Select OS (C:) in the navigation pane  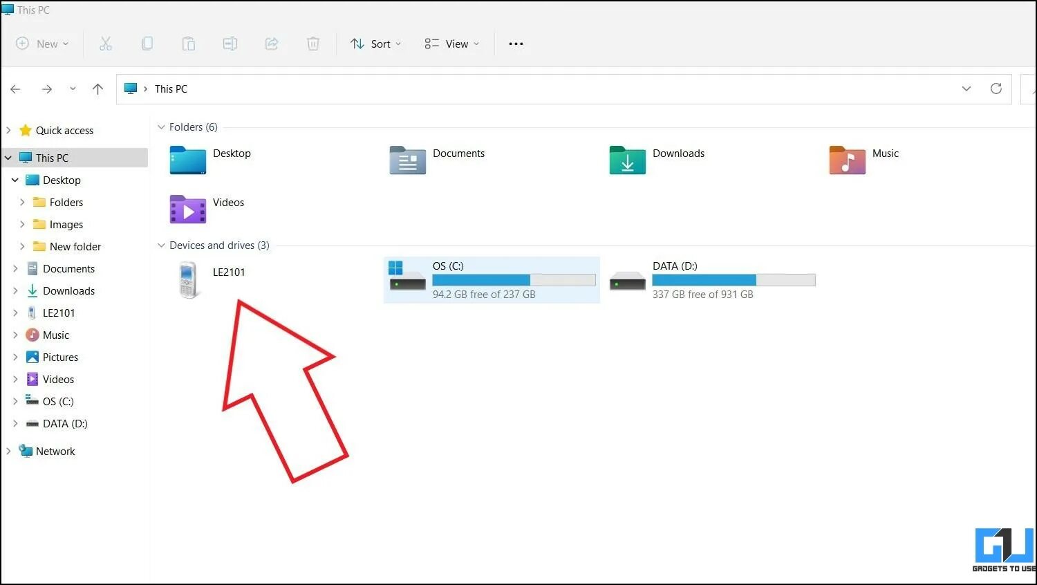pyautogui.click(x=58, y=401)
